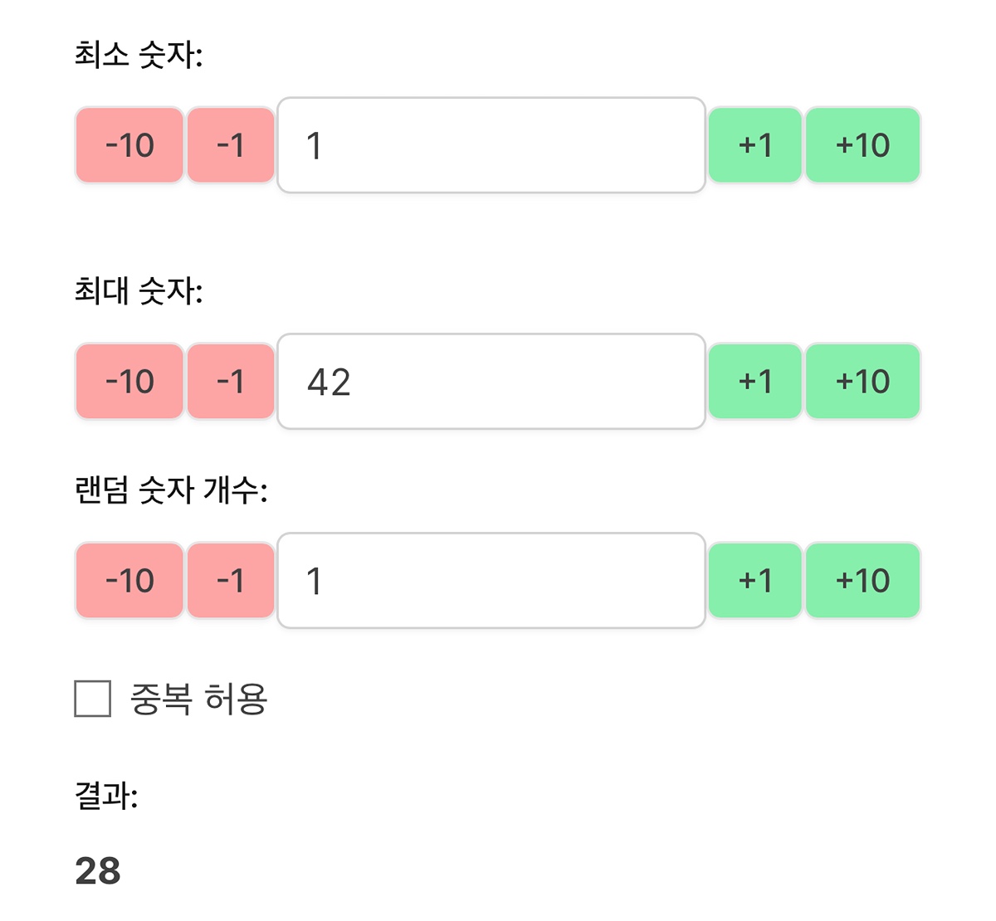
Task: Decrease minimum number (최소 숫자) by 10
Action: 129,145
